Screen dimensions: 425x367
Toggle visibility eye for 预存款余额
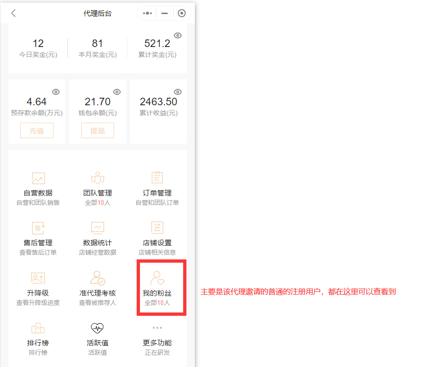[x=56, y=92]
